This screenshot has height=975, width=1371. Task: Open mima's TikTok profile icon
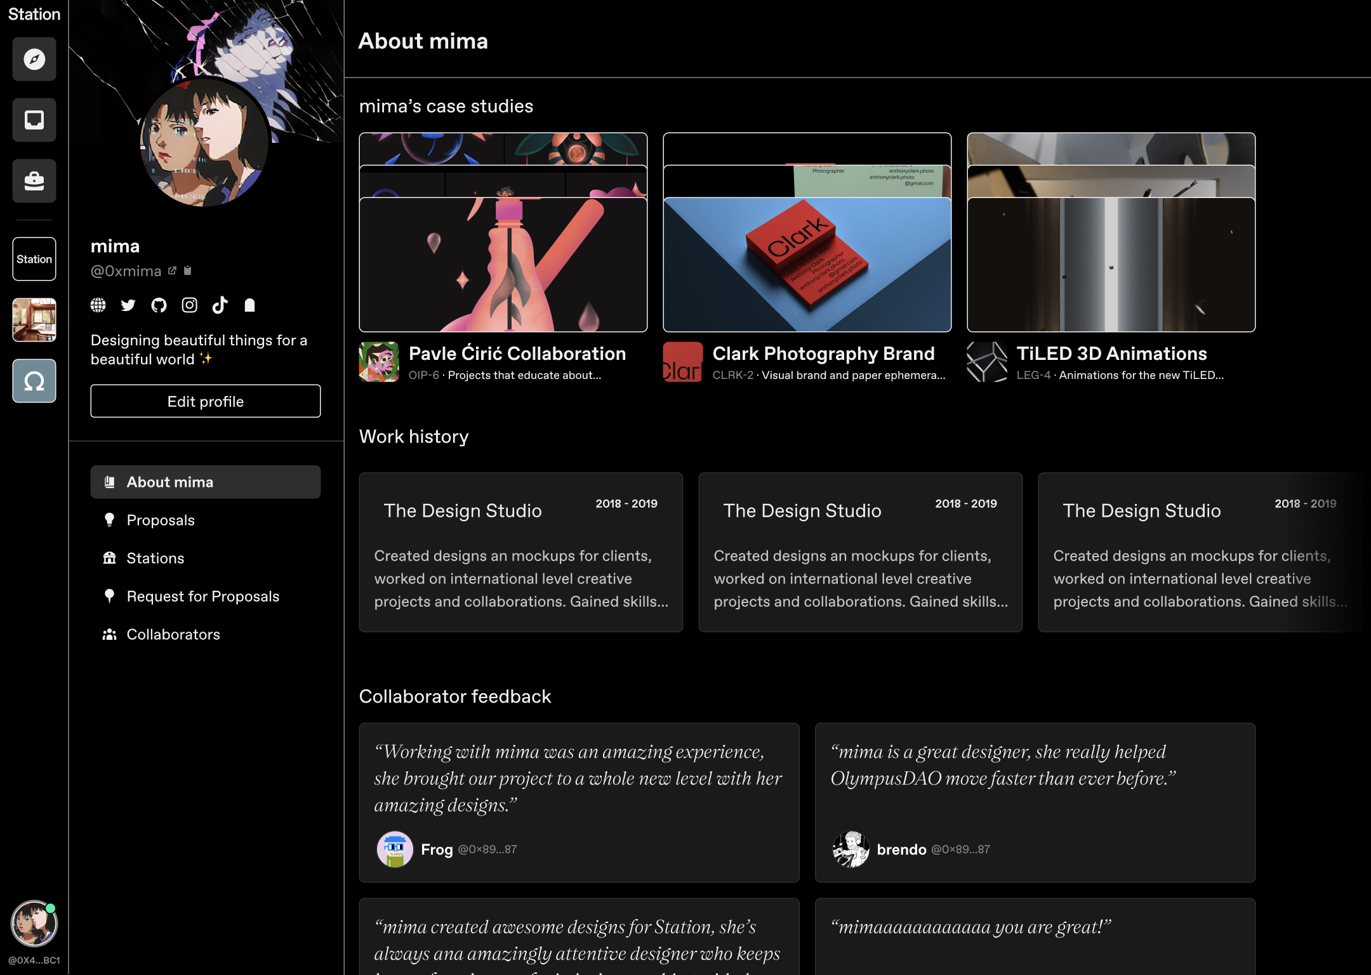[x=220, y=305]
